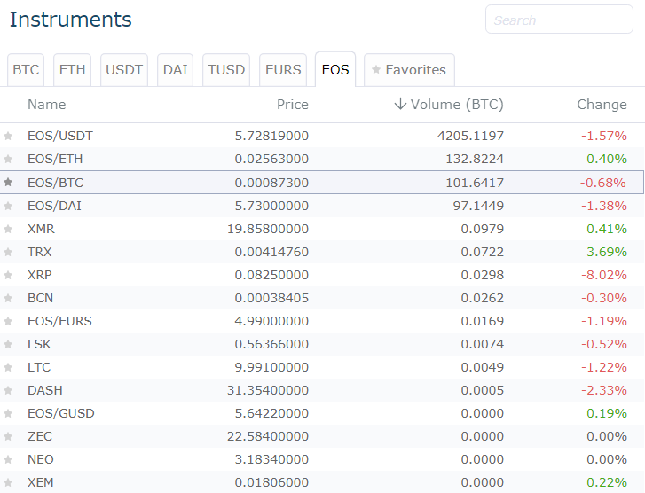Click the sort arrow beside Volume (BTC)
Screen dimensions: 645x493
click(x=400, y=104)
